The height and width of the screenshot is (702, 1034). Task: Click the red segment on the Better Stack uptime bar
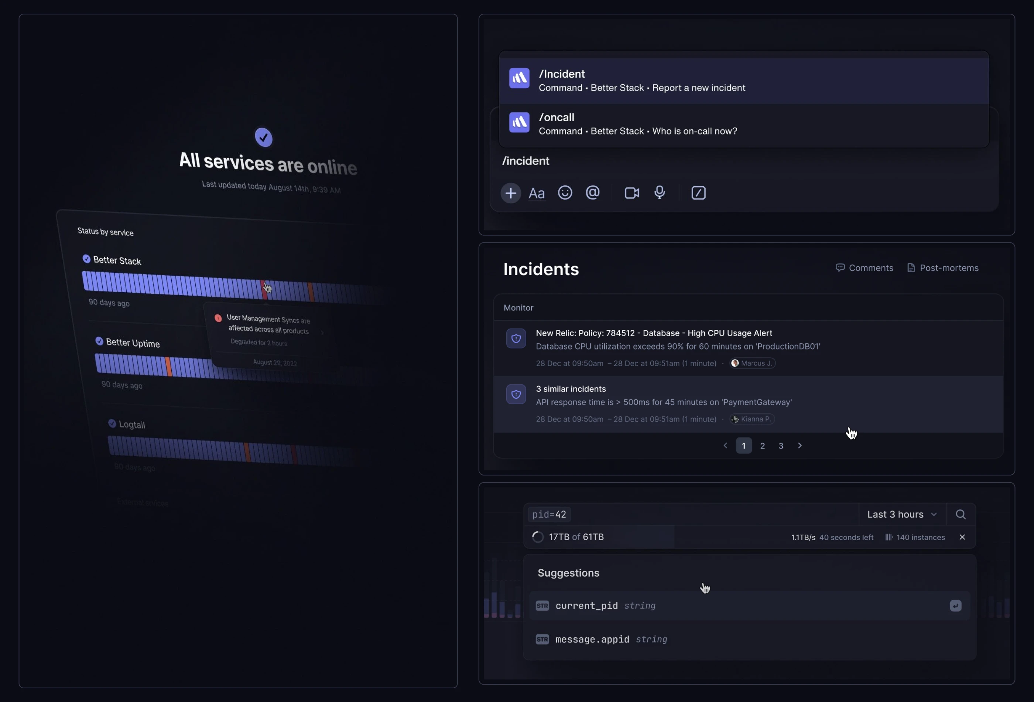pos(264,290)
